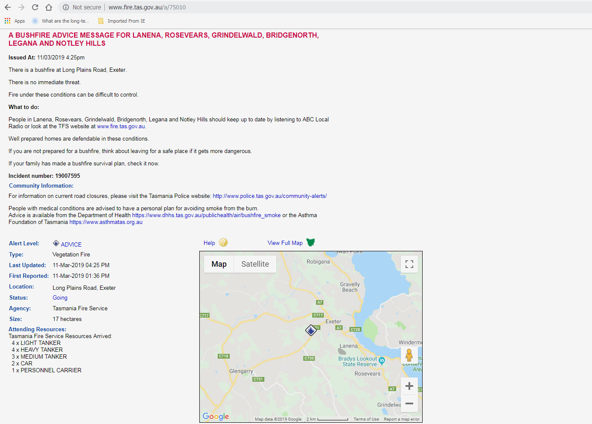Click the Rosevears label on map
Image resolution: width=592 pixels, height=424 pixels.
[367, 374]
